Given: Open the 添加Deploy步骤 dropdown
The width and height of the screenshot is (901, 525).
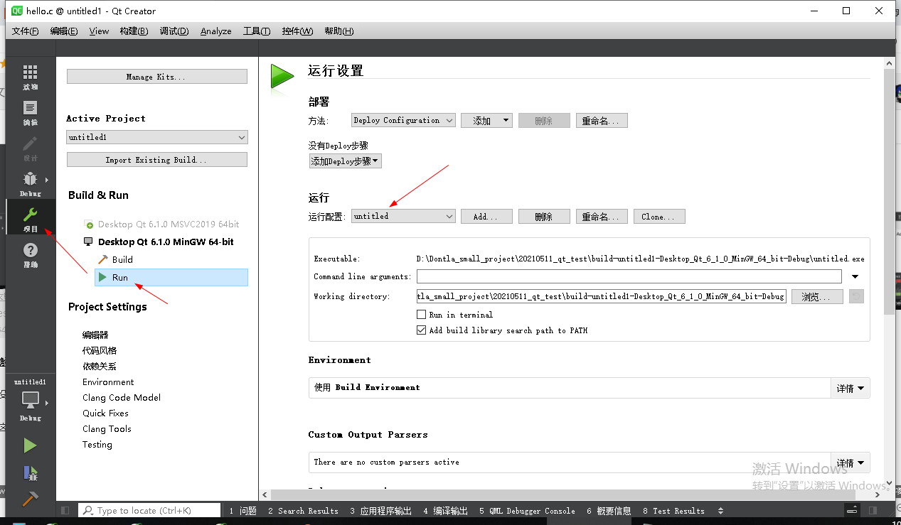Looking at the screenshot, I should coord(345,161).
